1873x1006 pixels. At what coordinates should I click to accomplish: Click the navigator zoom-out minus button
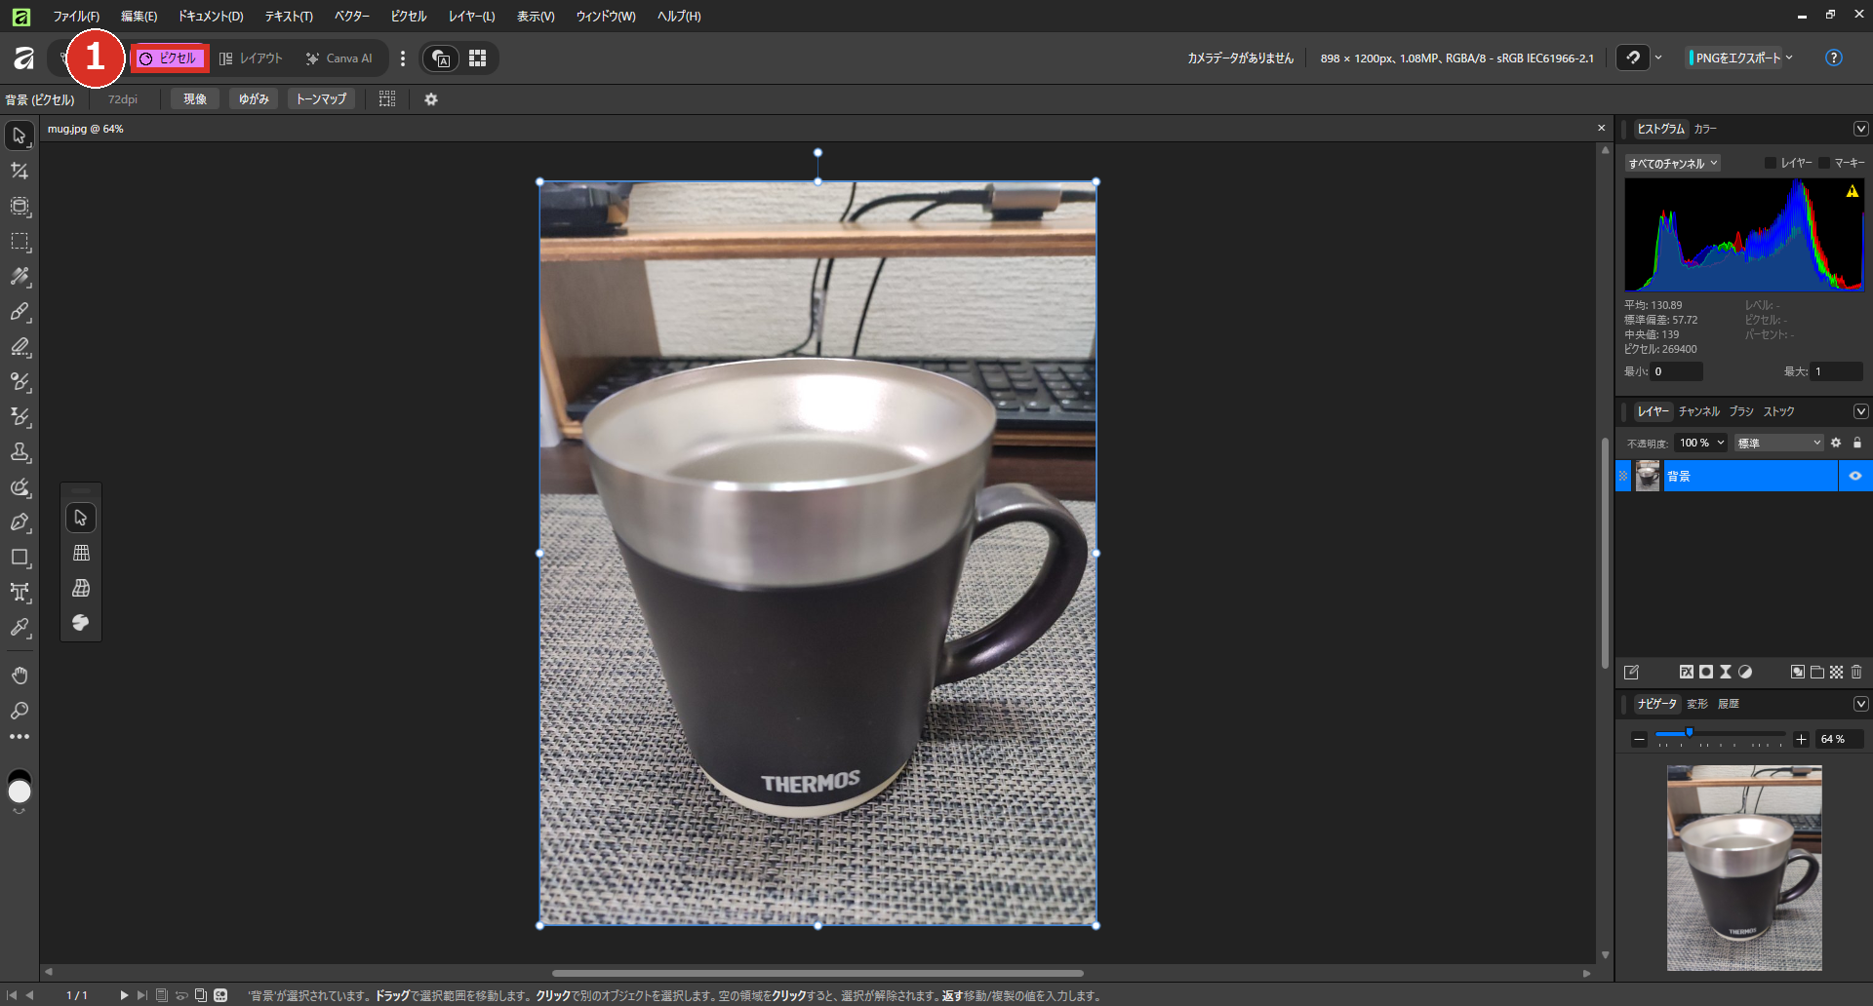[1639, 740]
